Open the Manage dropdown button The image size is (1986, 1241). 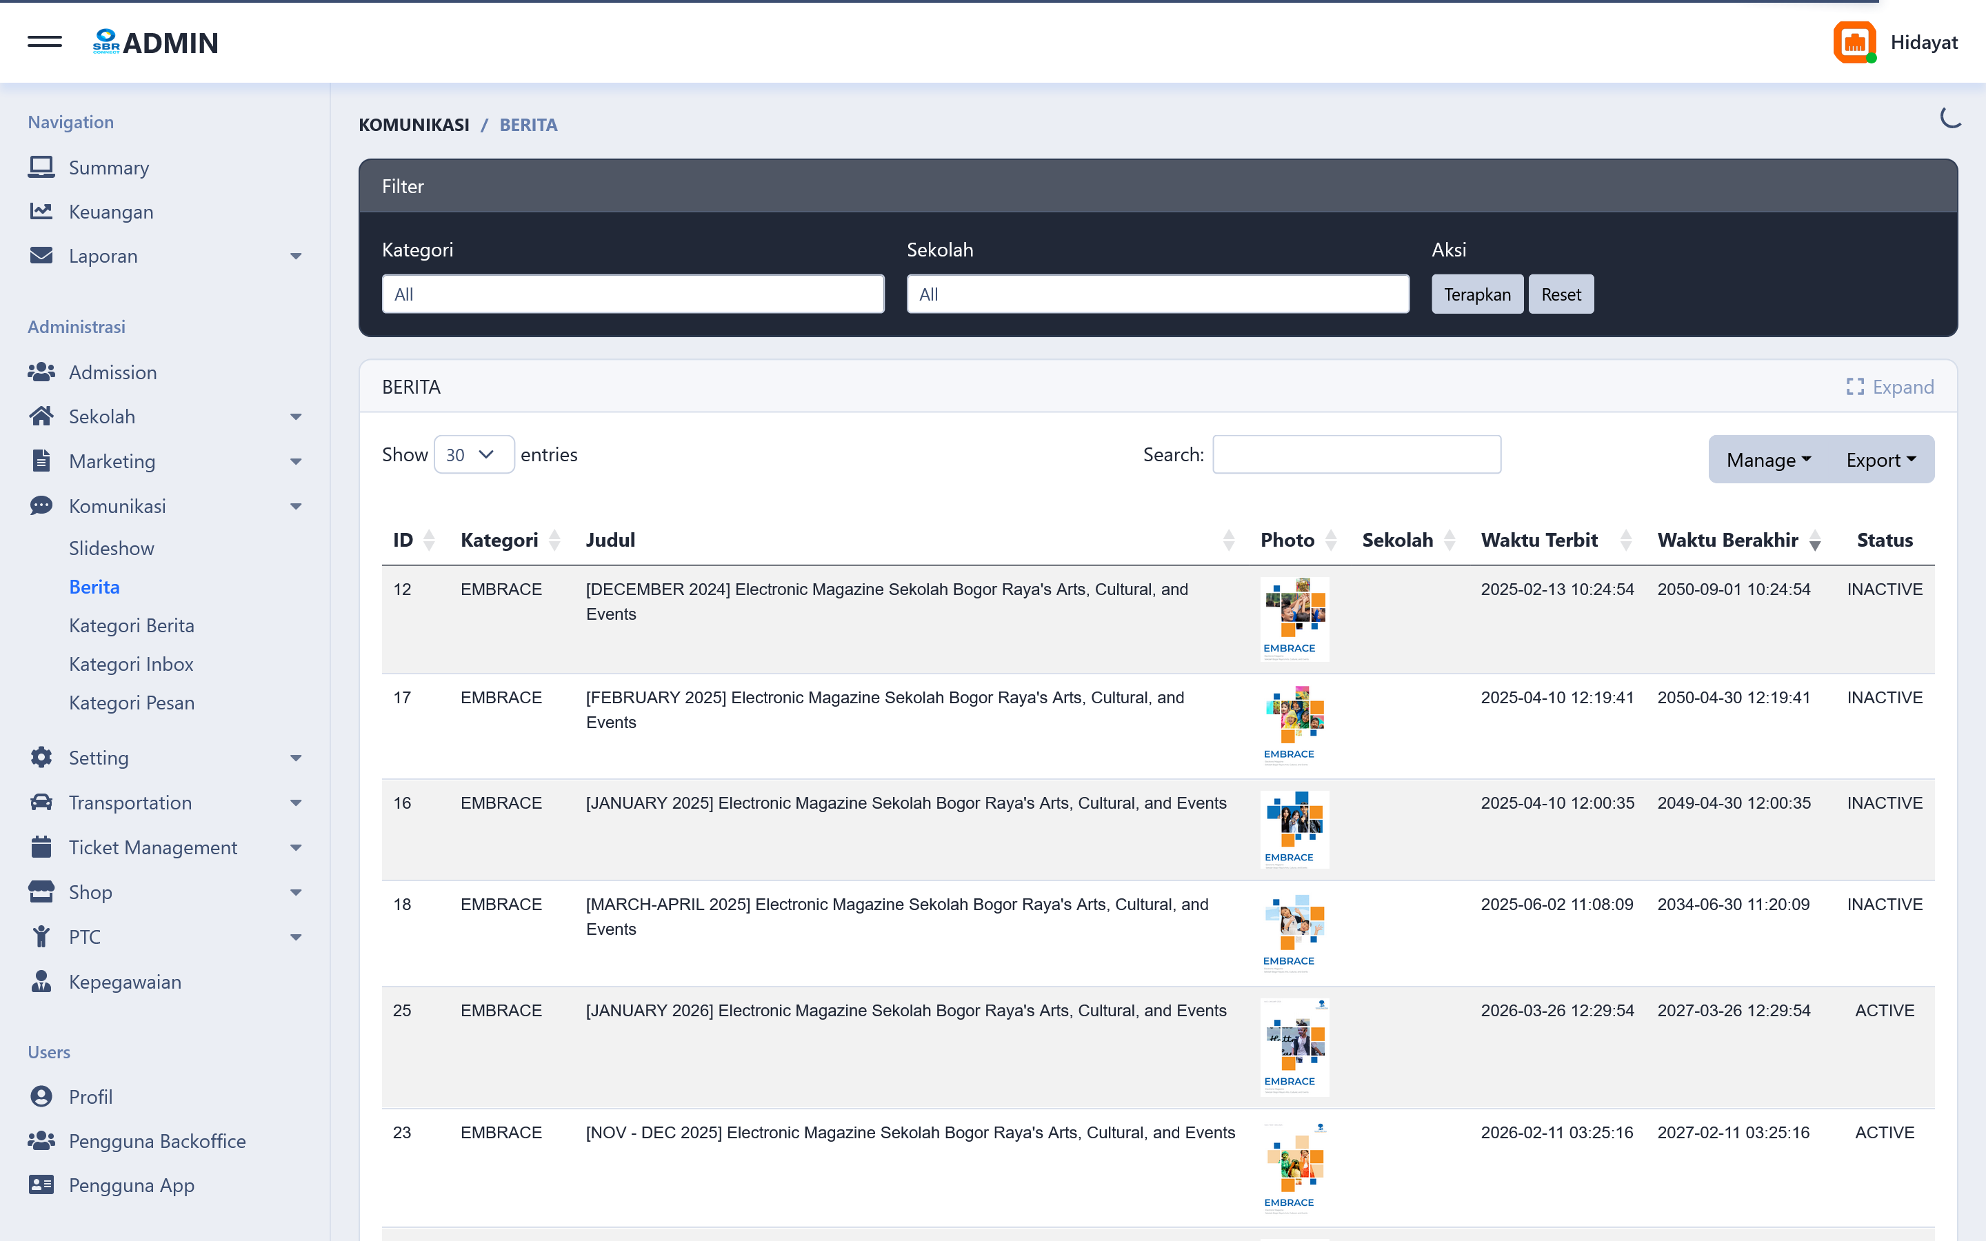tap(1767, 460)
